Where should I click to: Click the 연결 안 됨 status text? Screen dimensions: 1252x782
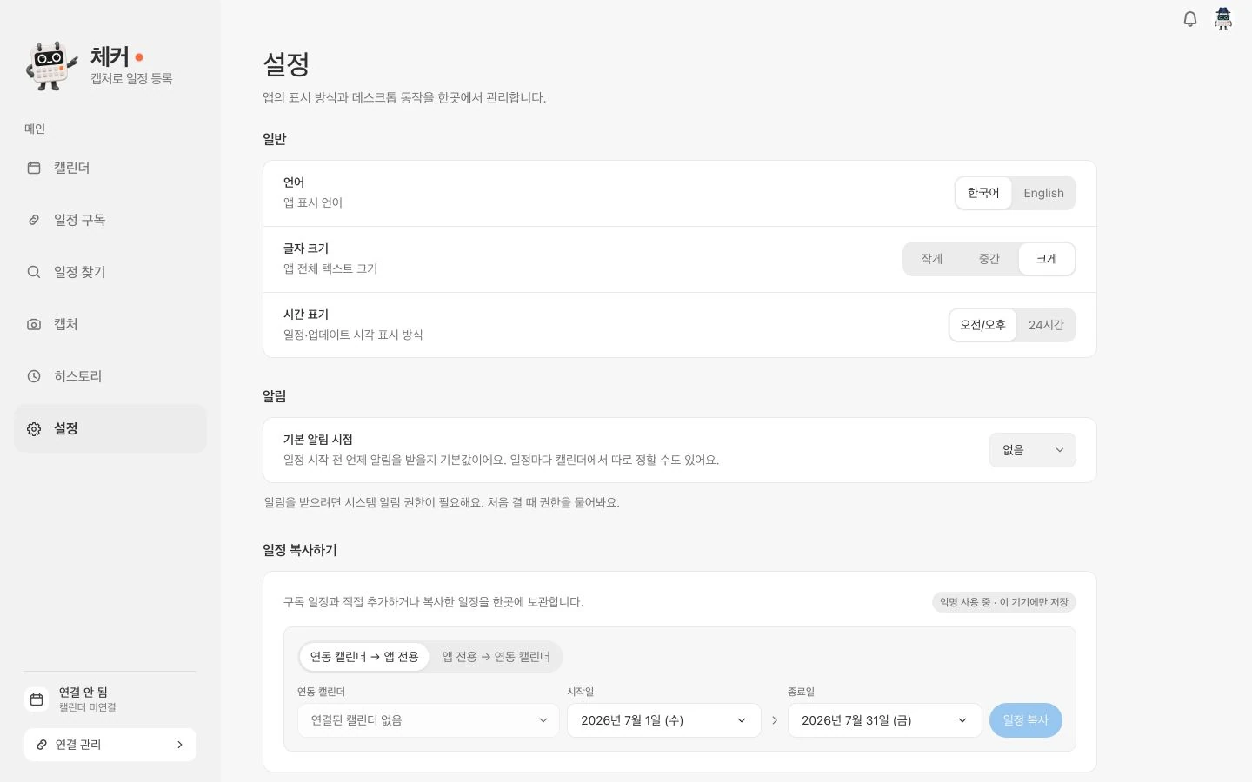click(x=83, y=693)
